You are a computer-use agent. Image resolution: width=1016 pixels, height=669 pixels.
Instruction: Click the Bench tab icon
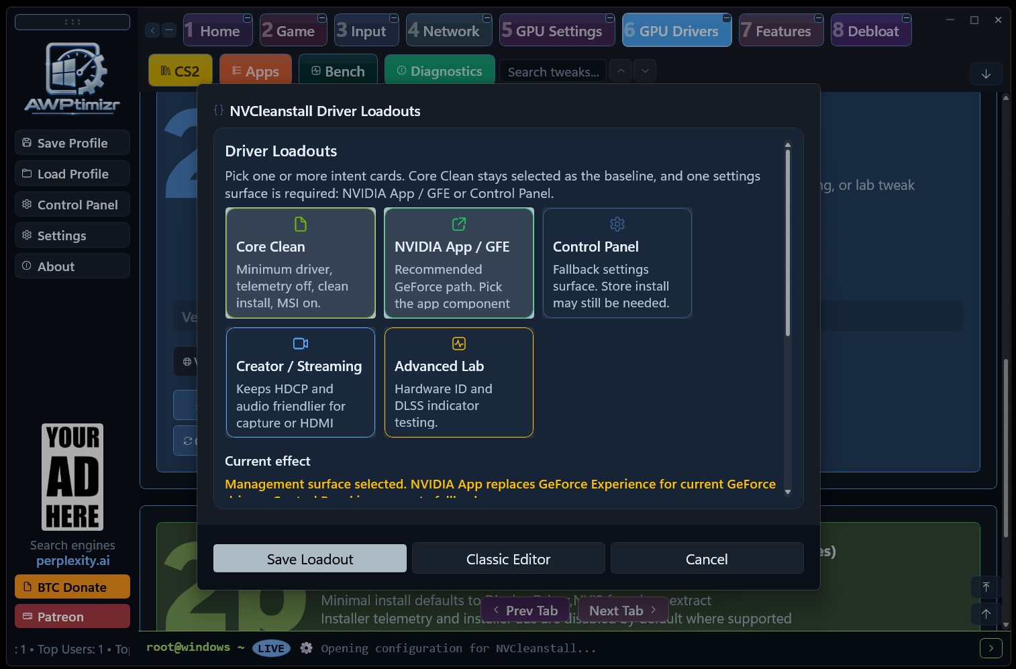point(316,70)
